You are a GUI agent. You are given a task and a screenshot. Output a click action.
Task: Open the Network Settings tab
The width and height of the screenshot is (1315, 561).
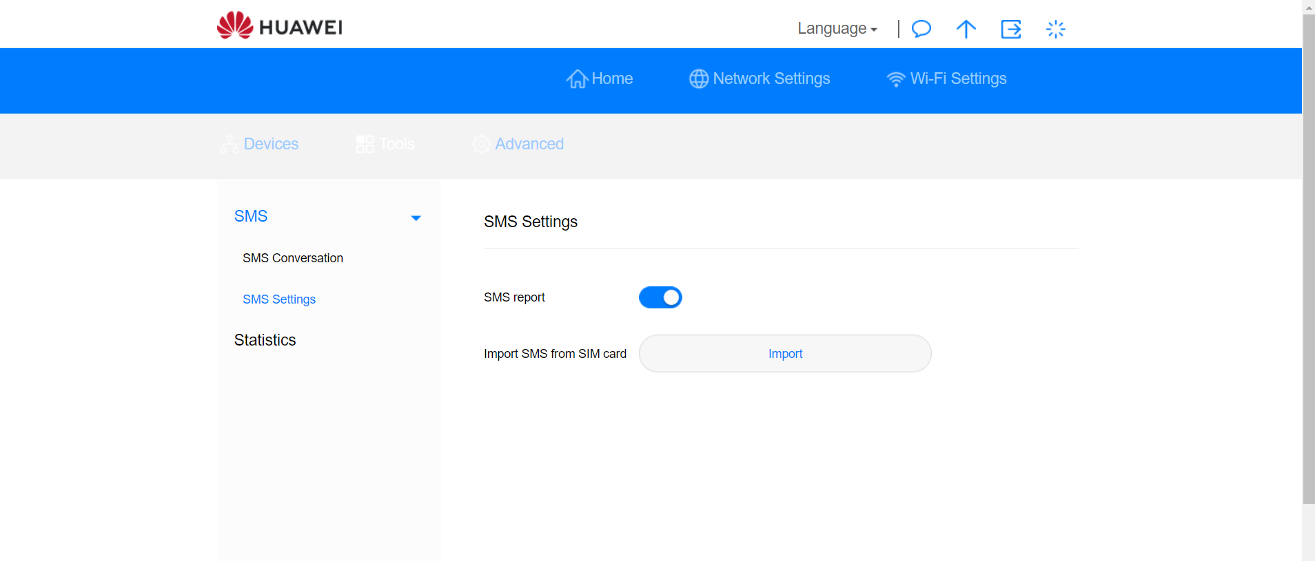point(760,79)
